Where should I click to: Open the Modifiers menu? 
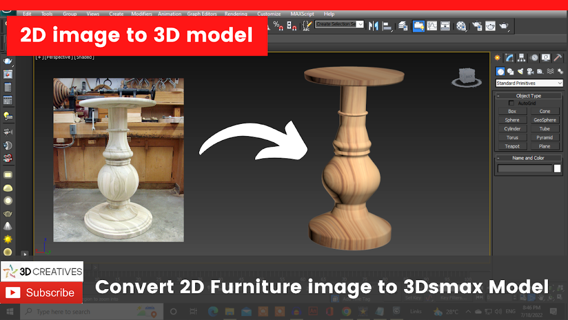coord(141,14)
